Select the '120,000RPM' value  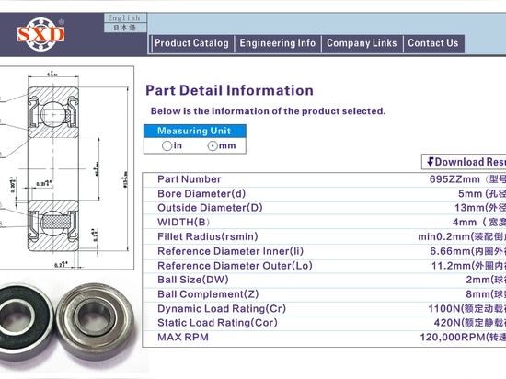pyautogui.click(x=453, y=338)
